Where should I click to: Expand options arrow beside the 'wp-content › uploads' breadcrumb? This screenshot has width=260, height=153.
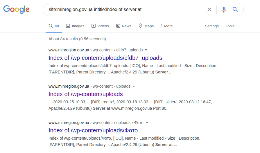(x=134, y=86)
